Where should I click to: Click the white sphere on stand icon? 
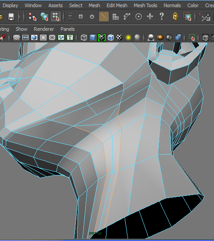(151, 37)
